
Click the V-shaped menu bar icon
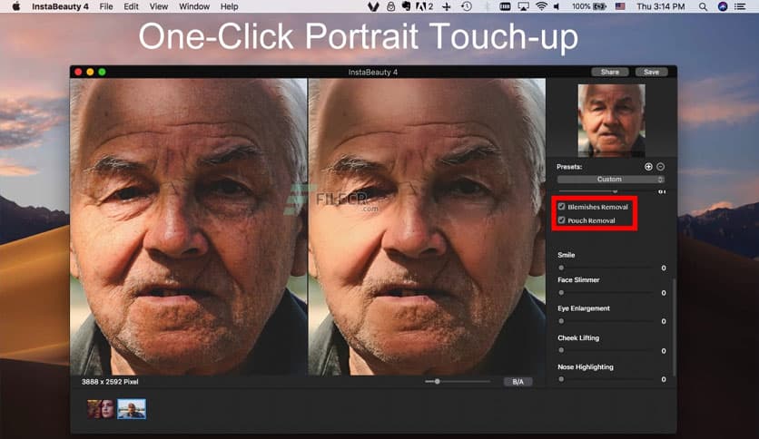(x=373, y=6)
